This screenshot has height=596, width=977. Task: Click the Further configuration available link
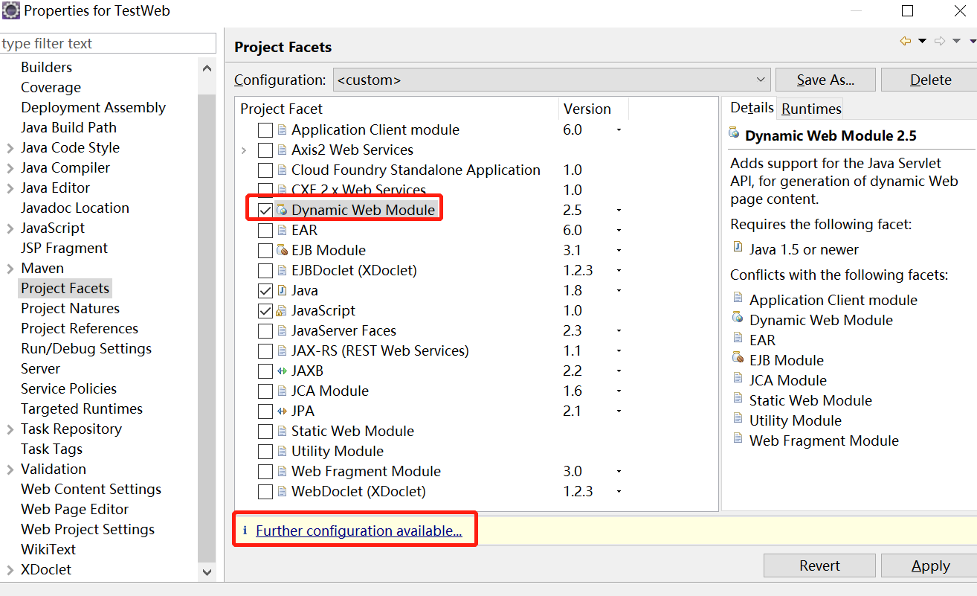358,531
